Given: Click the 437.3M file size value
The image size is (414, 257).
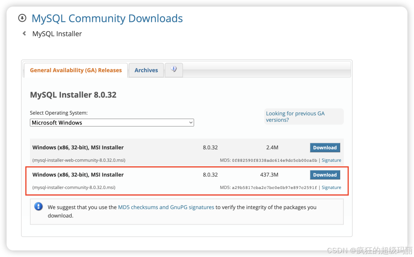Looking at the screenshot, I should (269, 175).
